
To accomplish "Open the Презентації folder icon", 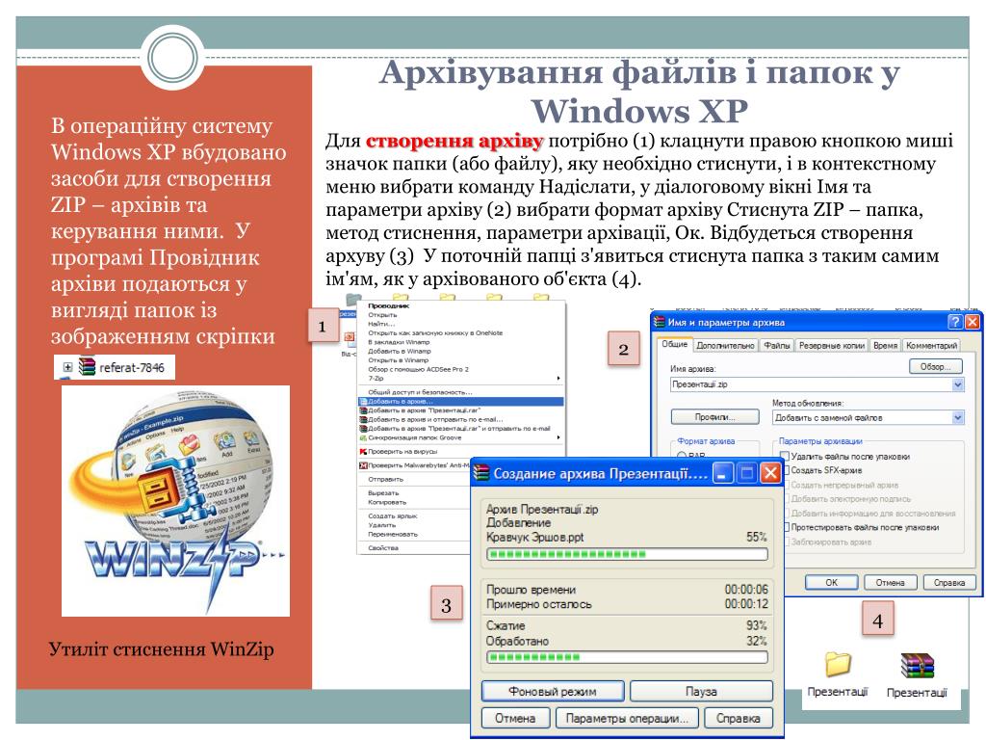I will pos(838,665).
